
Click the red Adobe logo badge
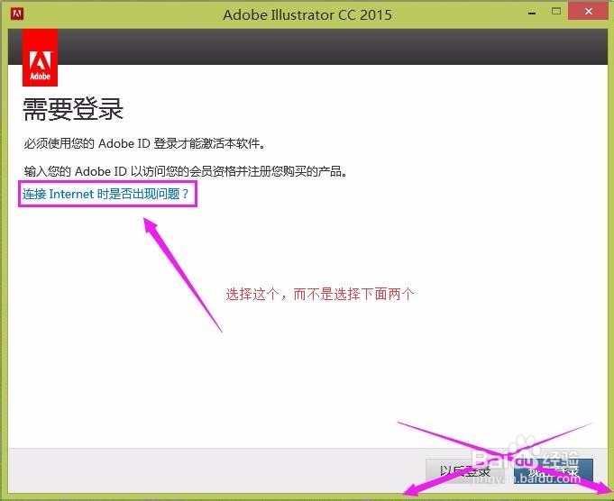41,58
